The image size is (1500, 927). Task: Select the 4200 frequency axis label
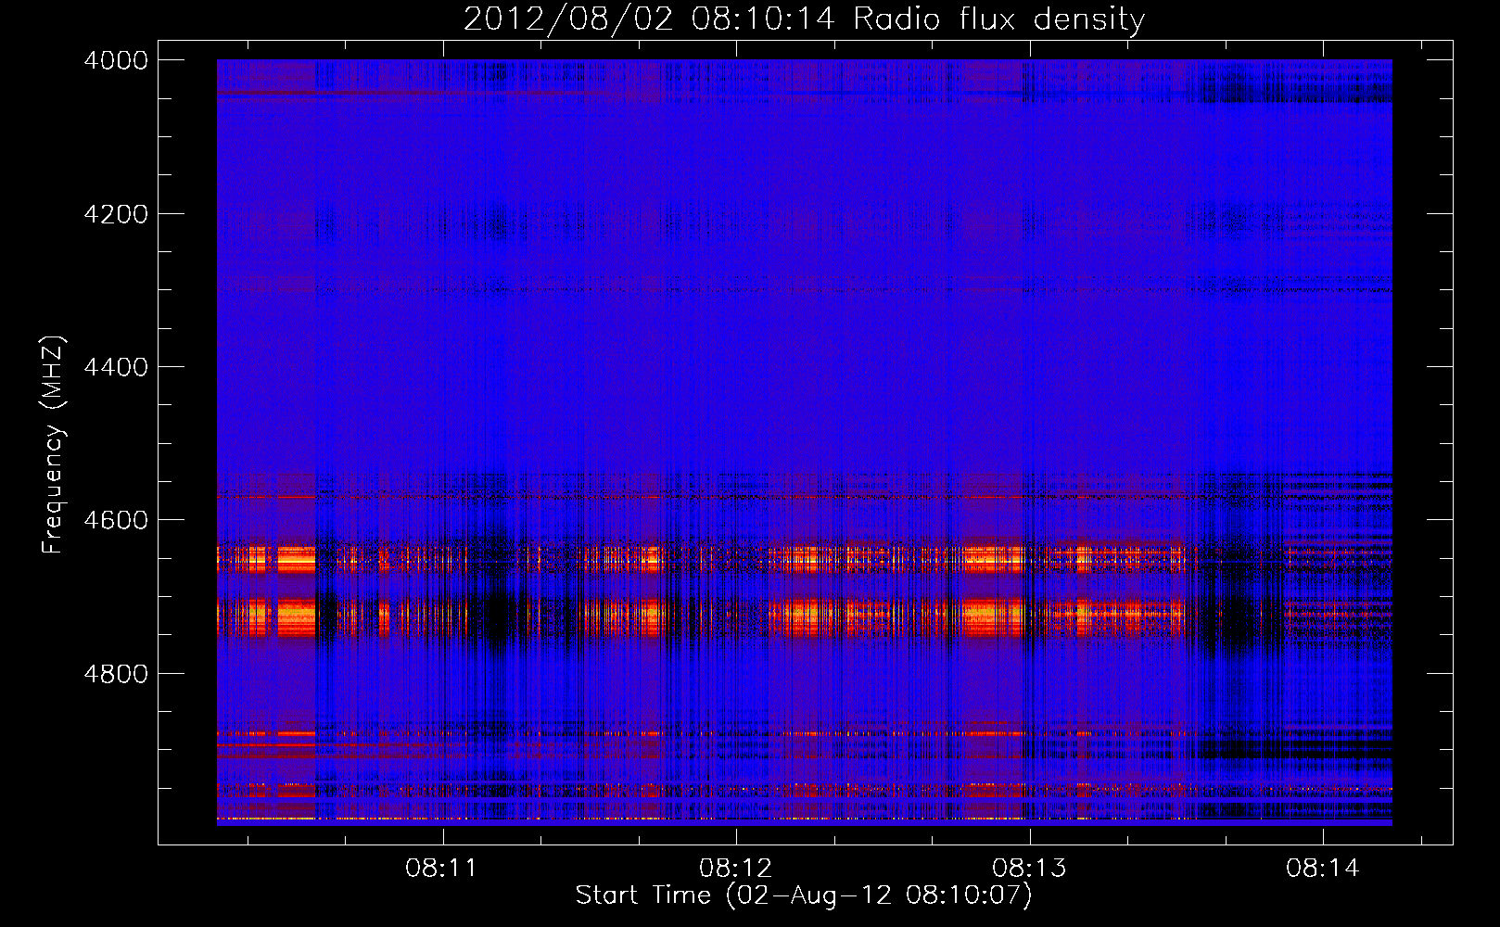pos(116,214)
